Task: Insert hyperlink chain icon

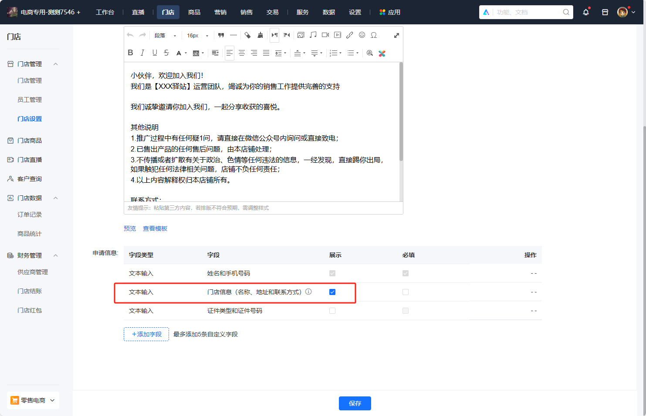Action: point(350,35)
